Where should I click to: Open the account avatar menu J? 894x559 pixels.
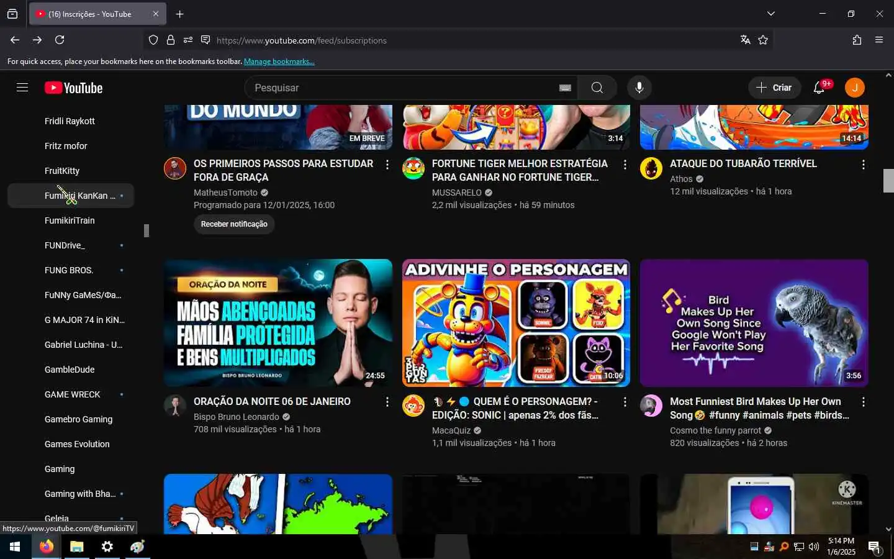click(855, 88)
